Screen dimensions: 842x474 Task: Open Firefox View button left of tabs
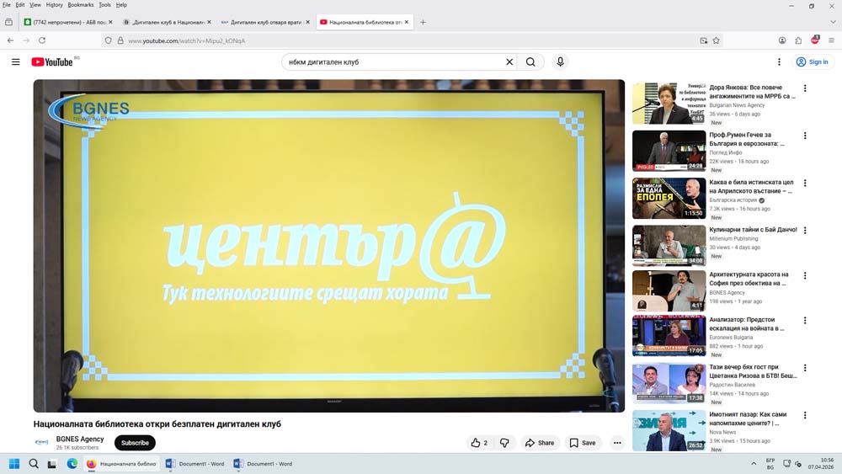click(x=8, y=22)
